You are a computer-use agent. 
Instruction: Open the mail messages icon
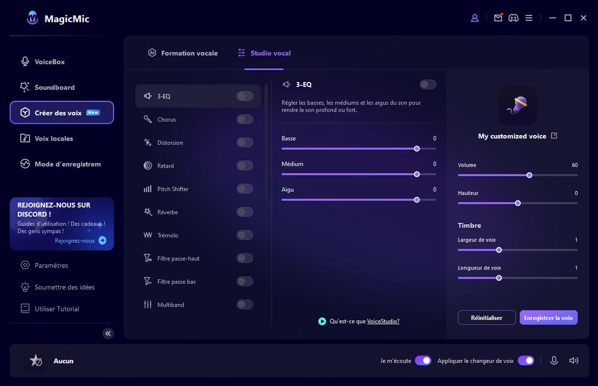coord(498,18)
